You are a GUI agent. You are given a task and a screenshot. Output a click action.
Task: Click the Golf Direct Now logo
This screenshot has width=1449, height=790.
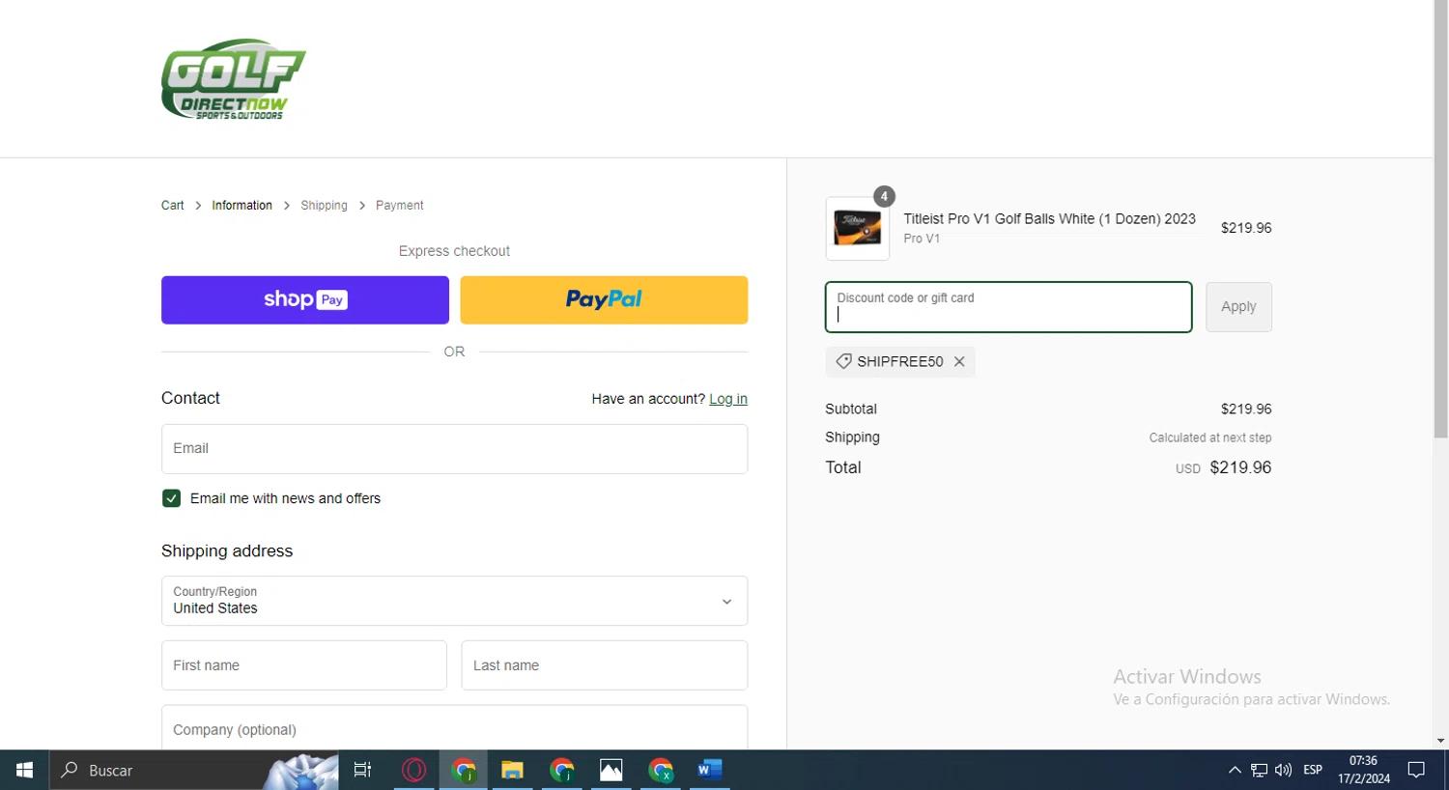click(x=233, y=79)
